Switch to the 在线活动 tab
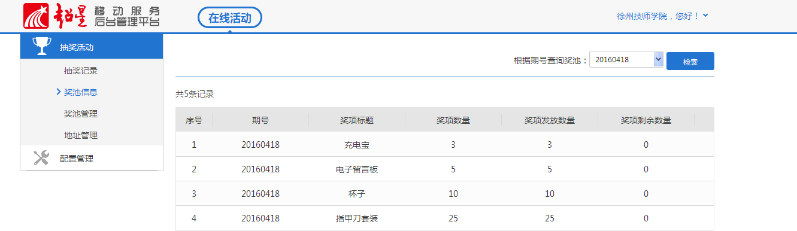Viewport: 797px width, 231px height. pyautogui.click(x=230, y=18)
